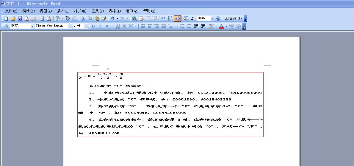Align text right
Screen dimensions: 354x166
[x=156, y=26]
